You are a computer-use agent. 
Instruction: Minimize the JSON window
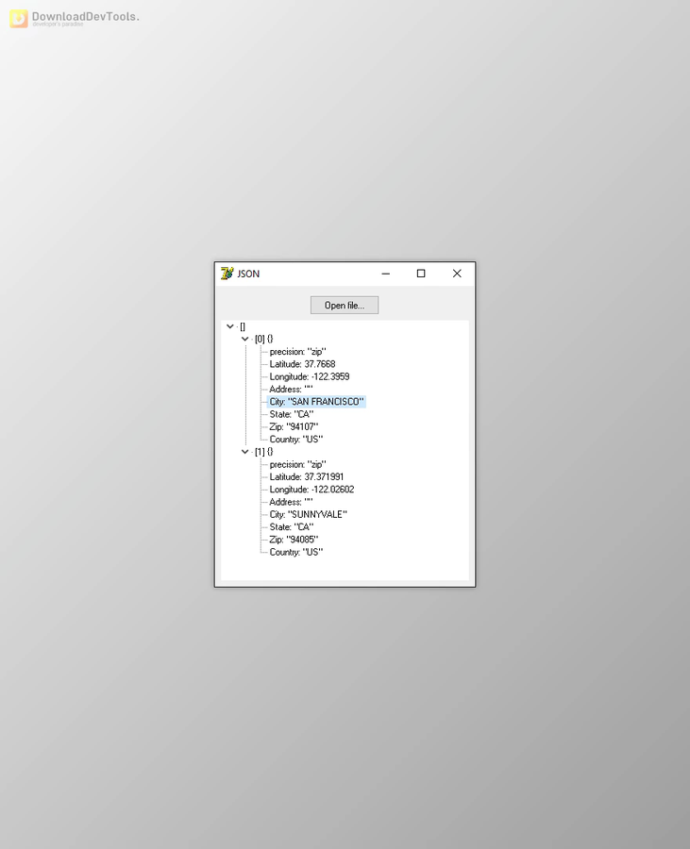386,274
